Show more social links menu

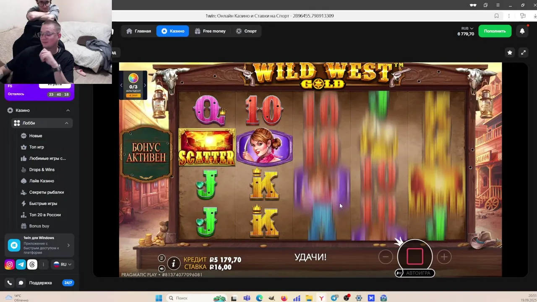click(43, 265)
